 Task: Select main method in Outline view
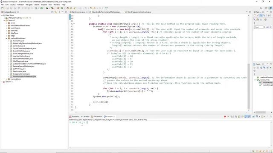267,85
